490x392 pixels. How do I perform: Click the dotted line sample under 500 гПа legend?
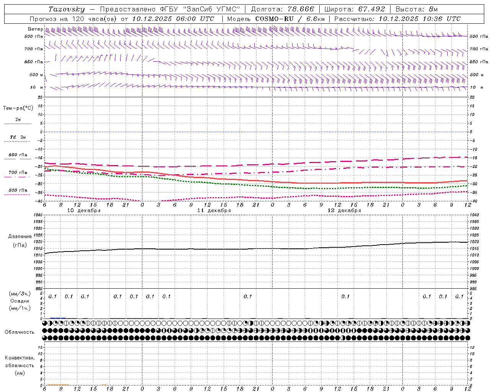point(18,195)
